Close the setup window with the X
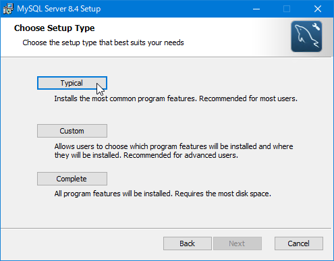Image resolution: width=334 pixels, height=261 pixels. coord(318,9)
